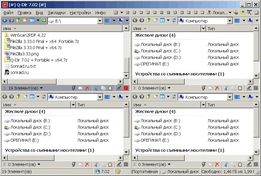This screenshot has width=261, height=176.
Task: Click delete X in bottom-right pane status bar
Action: [217, 164]
